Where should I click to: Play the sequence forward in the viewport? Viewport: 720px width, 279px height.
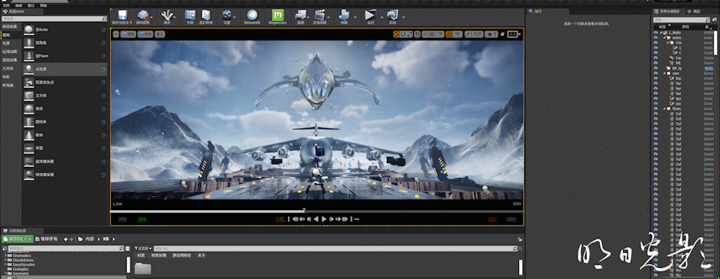click(x=324, y=219)
